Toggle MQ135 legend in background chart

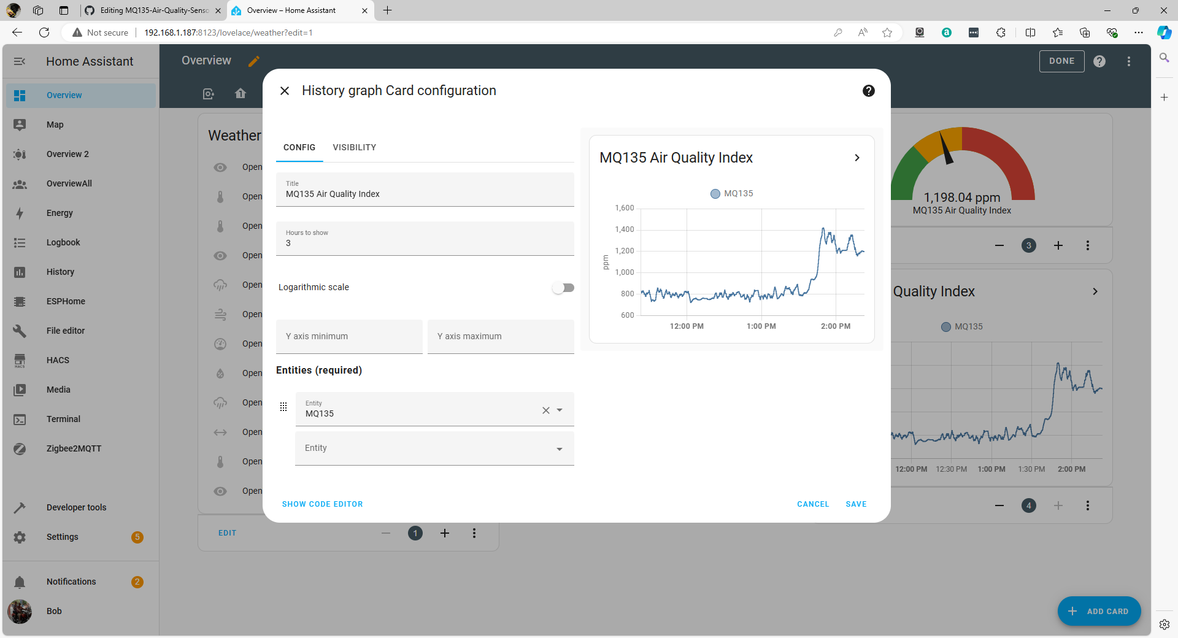pos(962,326)
